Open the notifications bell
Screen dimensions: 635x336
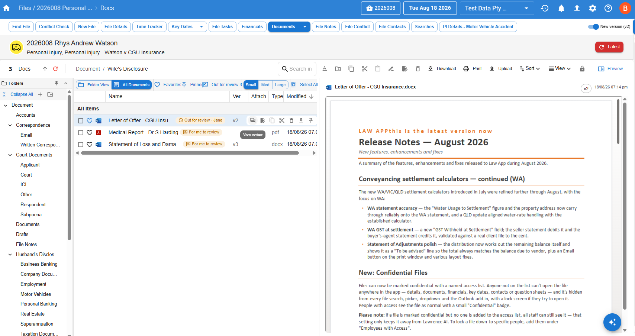pyautogui.click(x=561, y=8)
